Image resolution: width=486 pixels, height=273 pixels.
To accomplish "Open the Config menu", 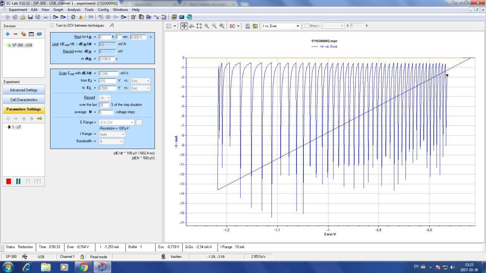I will click(x=103, y=9).
